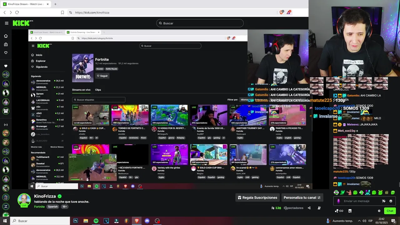This screenshot has width=400, height=225.
Task: Click the verified badge beside KinoFrizza
Action: (60, 196)
